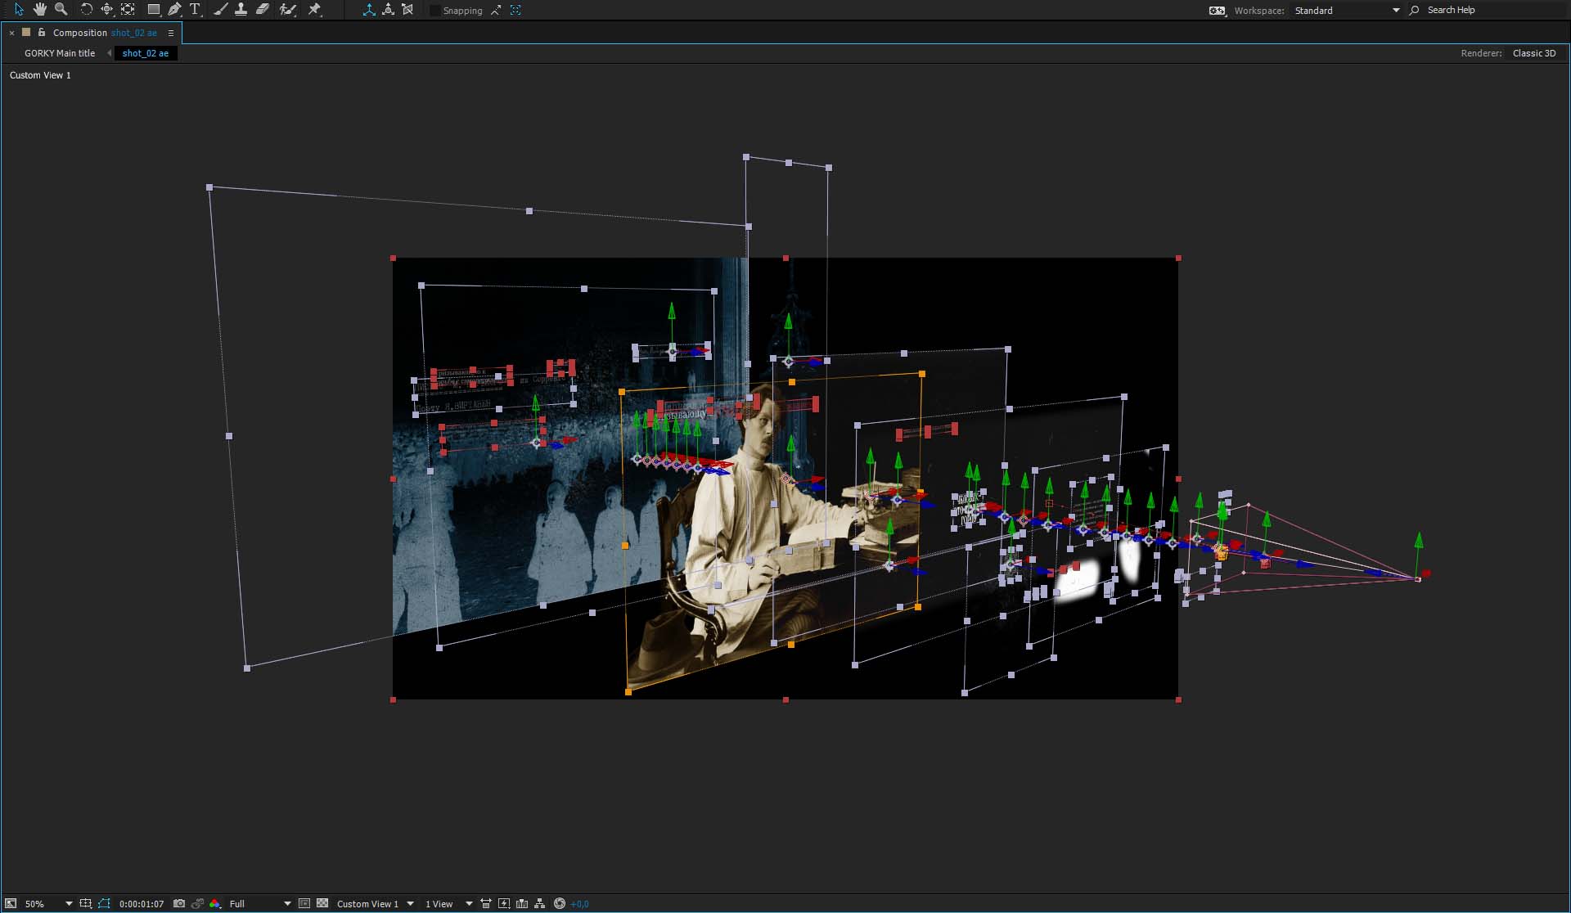Open the workspace tool options icon
The width and height of the screenshot is (1571, 913).
[x=1218, y=11]
